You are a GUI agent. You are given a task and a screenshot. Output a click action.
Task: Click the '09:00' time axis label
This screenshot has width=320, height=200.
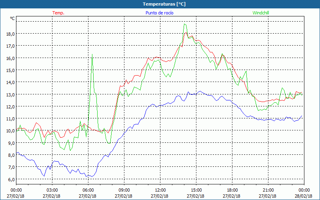pos(124,190)
